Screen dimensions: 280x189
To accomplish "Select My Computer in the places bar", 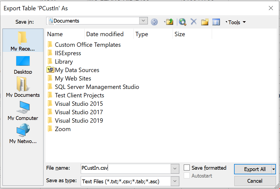I will (23, 110).
